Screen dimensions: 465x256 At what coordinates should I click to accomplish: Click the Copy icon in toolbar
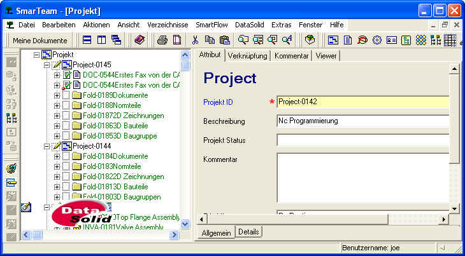[x=210, y=40]
